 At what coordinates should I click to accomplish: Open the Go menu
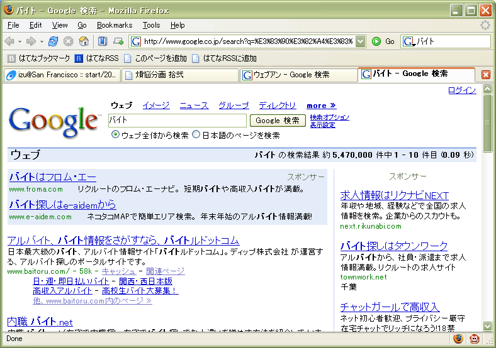(82, 25)
